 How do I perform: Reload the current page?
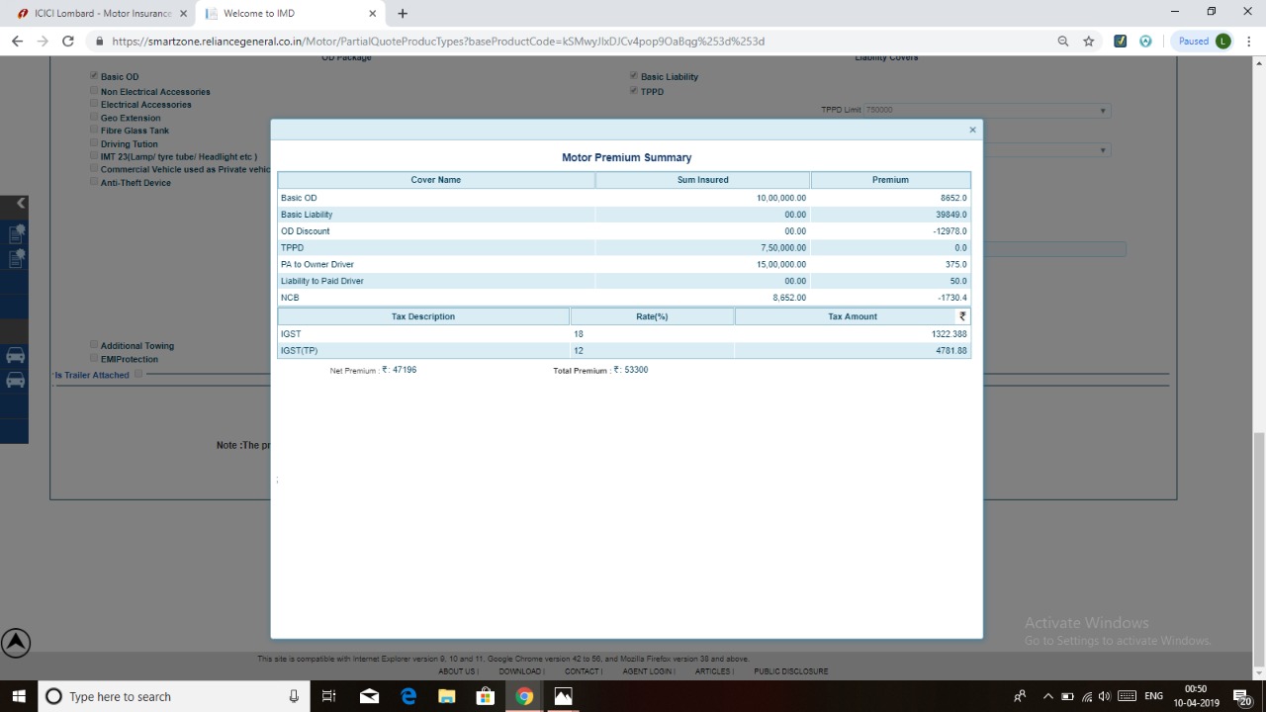tap(68, 42)
